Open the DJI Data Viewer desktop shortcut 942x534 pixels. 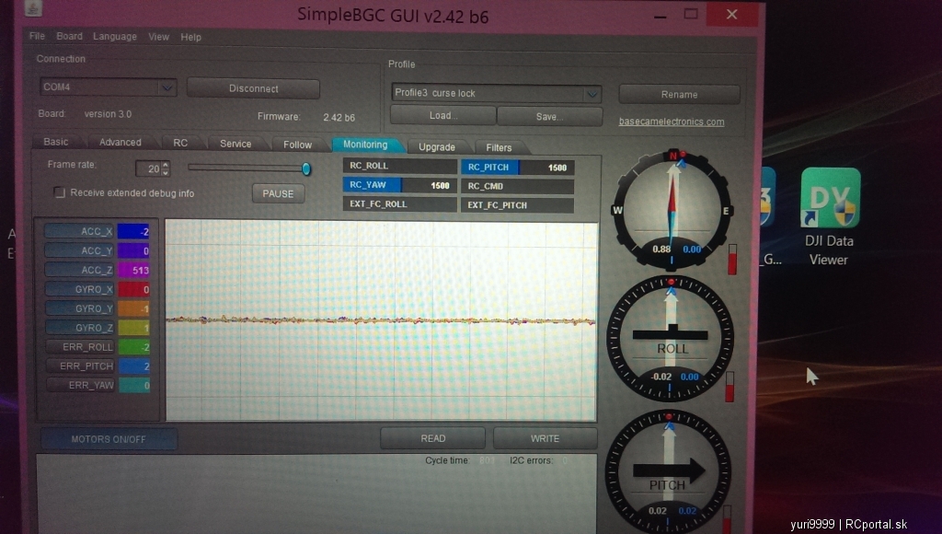(830, 217)
